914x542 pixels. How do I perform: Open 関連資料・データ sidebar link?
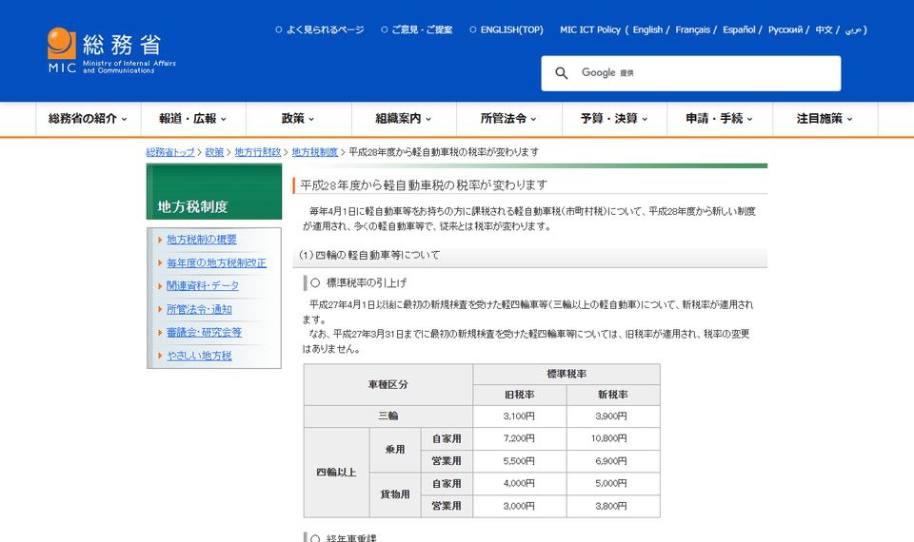click(x=202, y=286)
